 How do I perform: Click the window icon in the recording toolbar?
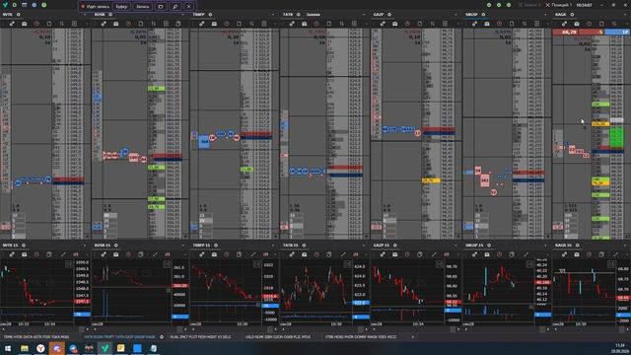coord(161,7)
